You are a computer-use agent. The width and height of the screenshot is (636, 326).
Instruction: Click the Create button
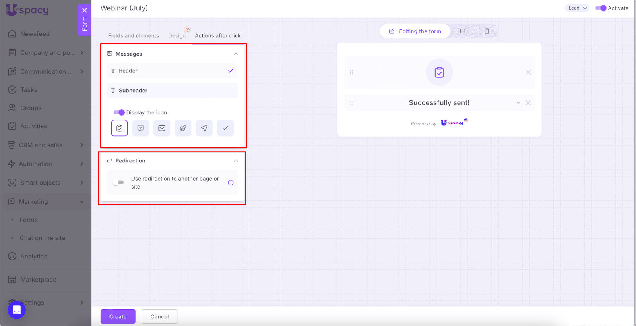coord(118,316)
